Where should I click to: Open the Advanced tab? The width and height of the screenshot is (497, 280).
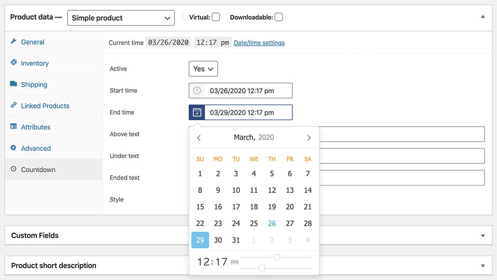pyautogui.click(x=36, y=148)
